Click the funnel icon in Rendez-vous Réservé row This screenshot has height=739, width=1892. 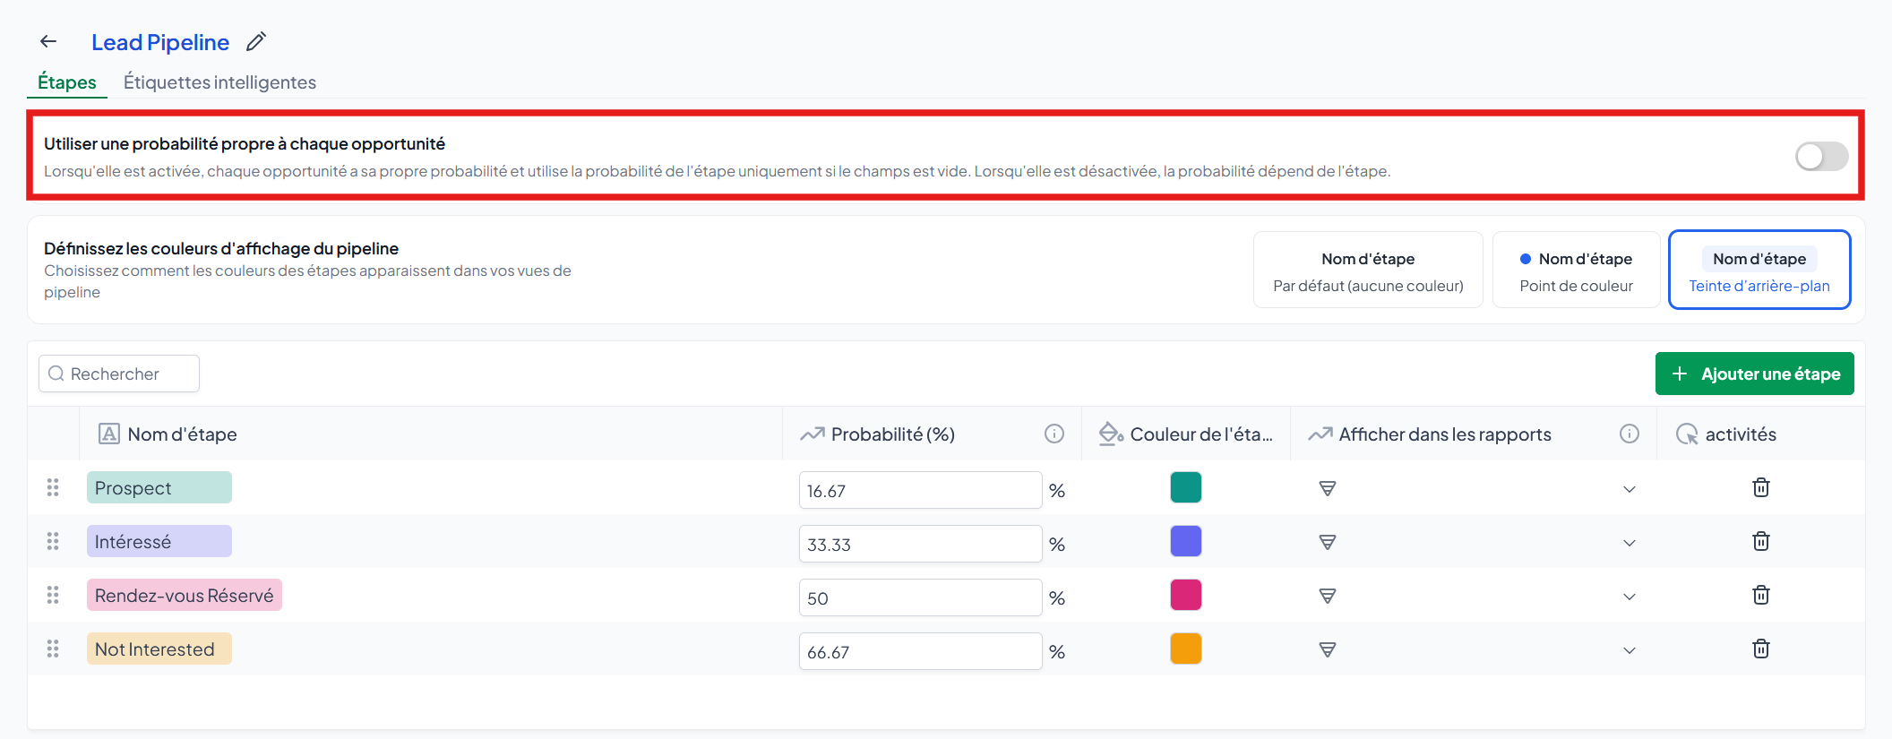coord(1328,596)
